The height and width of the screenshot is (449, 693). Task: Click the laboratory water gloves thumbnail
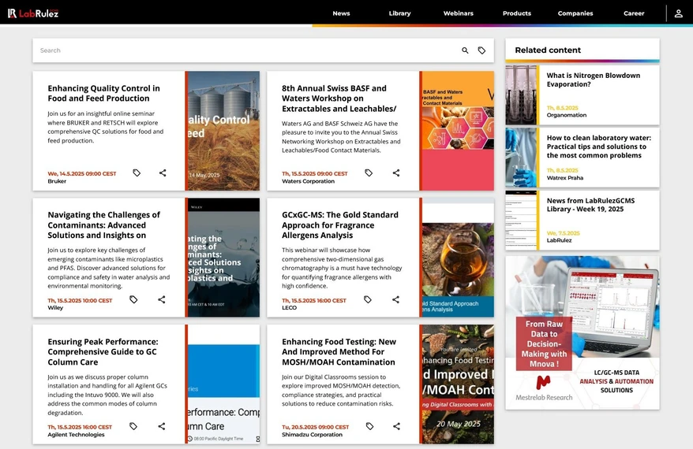coord(521,158)
